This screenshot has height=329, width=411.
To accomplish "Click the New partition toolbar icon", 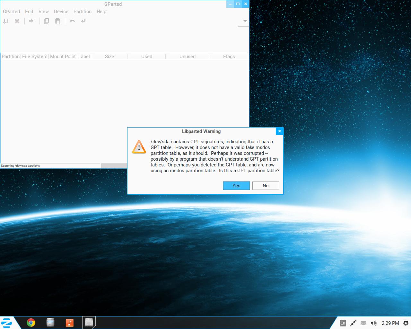I will [x=6, y=21].
